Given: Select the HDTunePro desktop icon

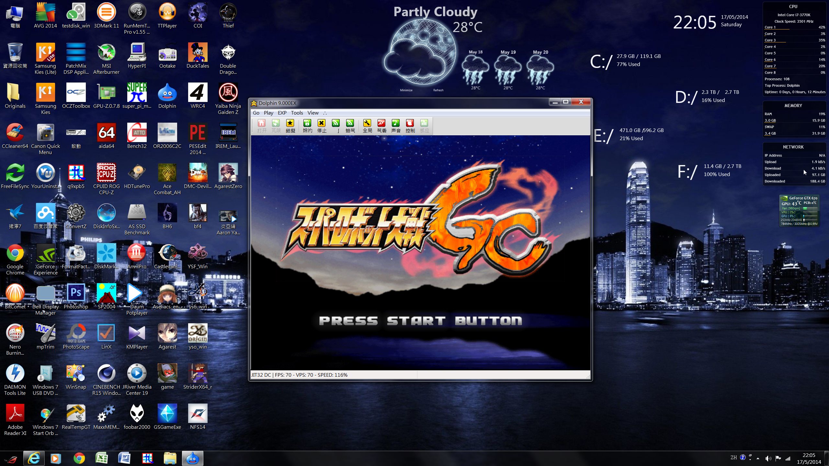Looking at the screenshot, I should 137,176.
